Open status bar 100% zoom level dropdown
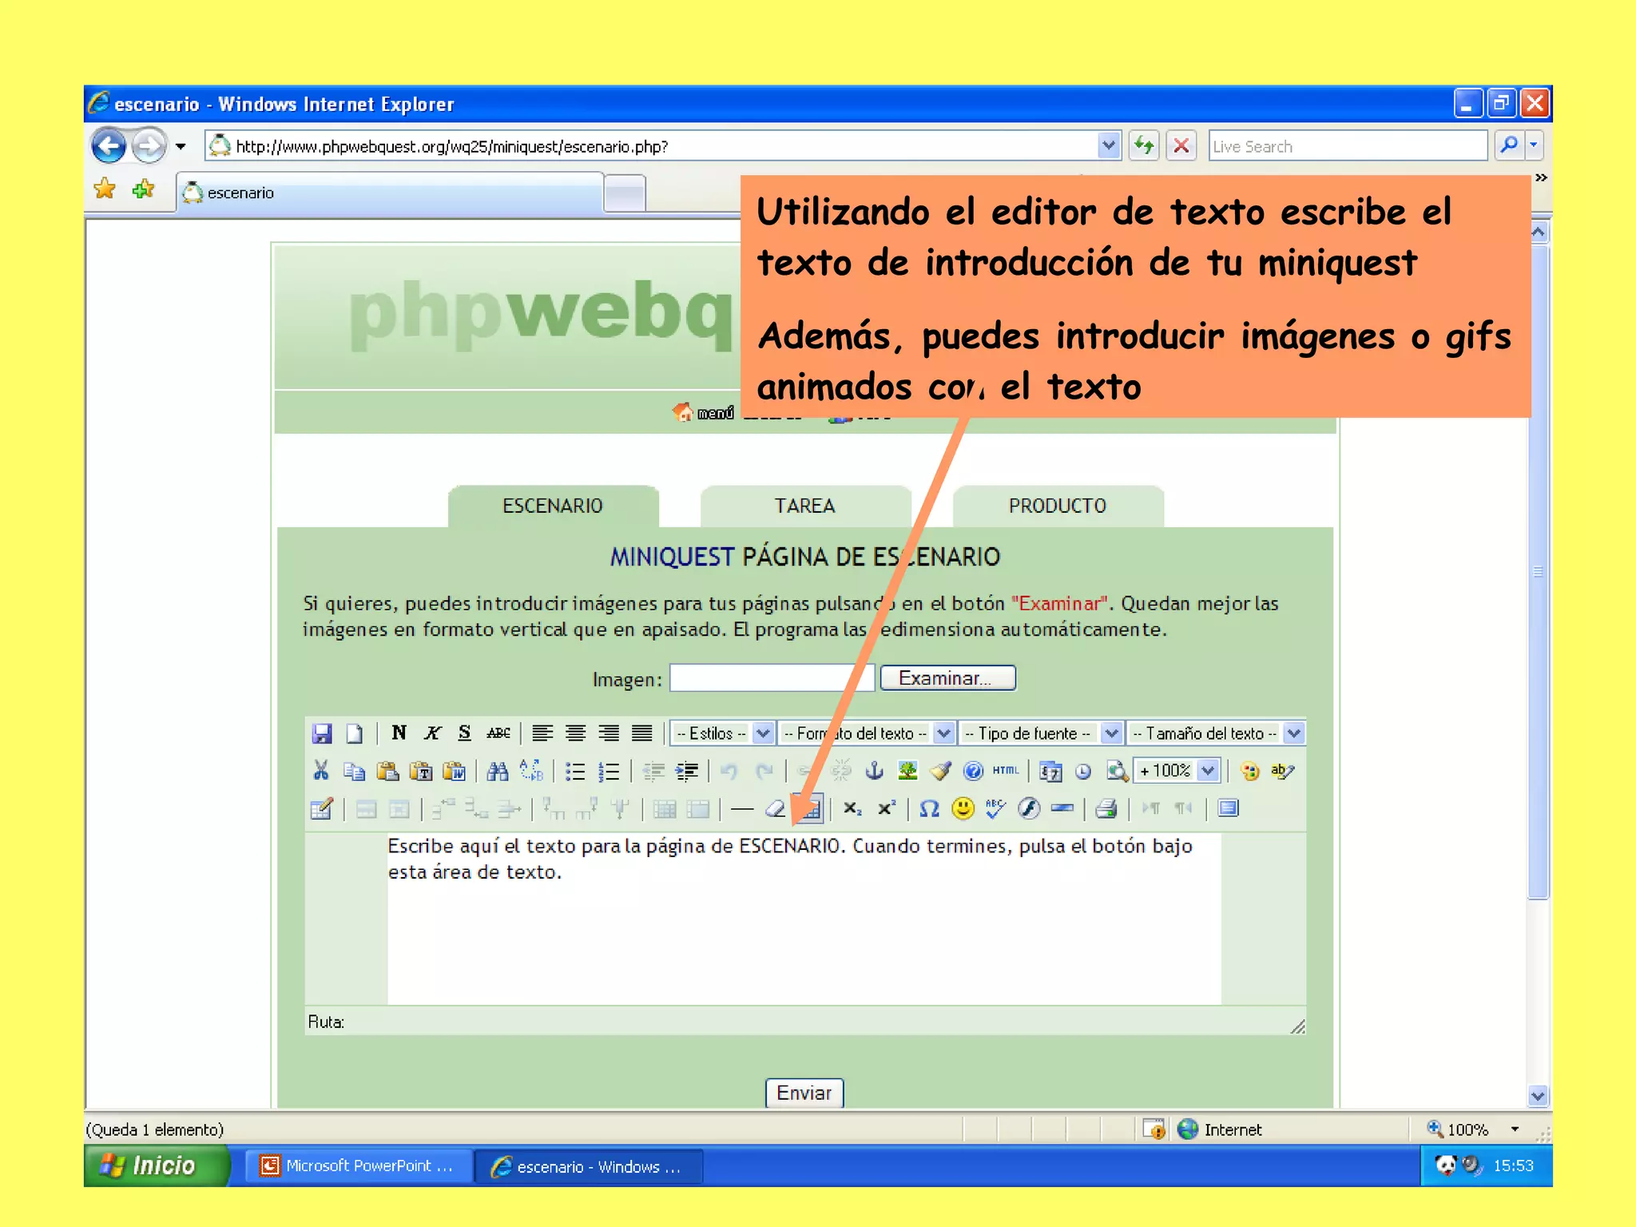 (x=1515, y=1129)
